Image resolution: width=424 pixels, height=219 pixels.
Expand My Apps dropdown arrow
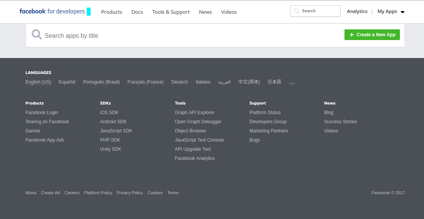click(402, 12)
